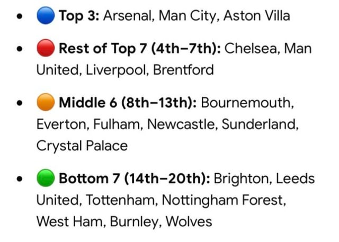Select the "Middle 6 (8th–13th):" heading
The height and width of the screenshot is (242, 339).
click(128, 103)
